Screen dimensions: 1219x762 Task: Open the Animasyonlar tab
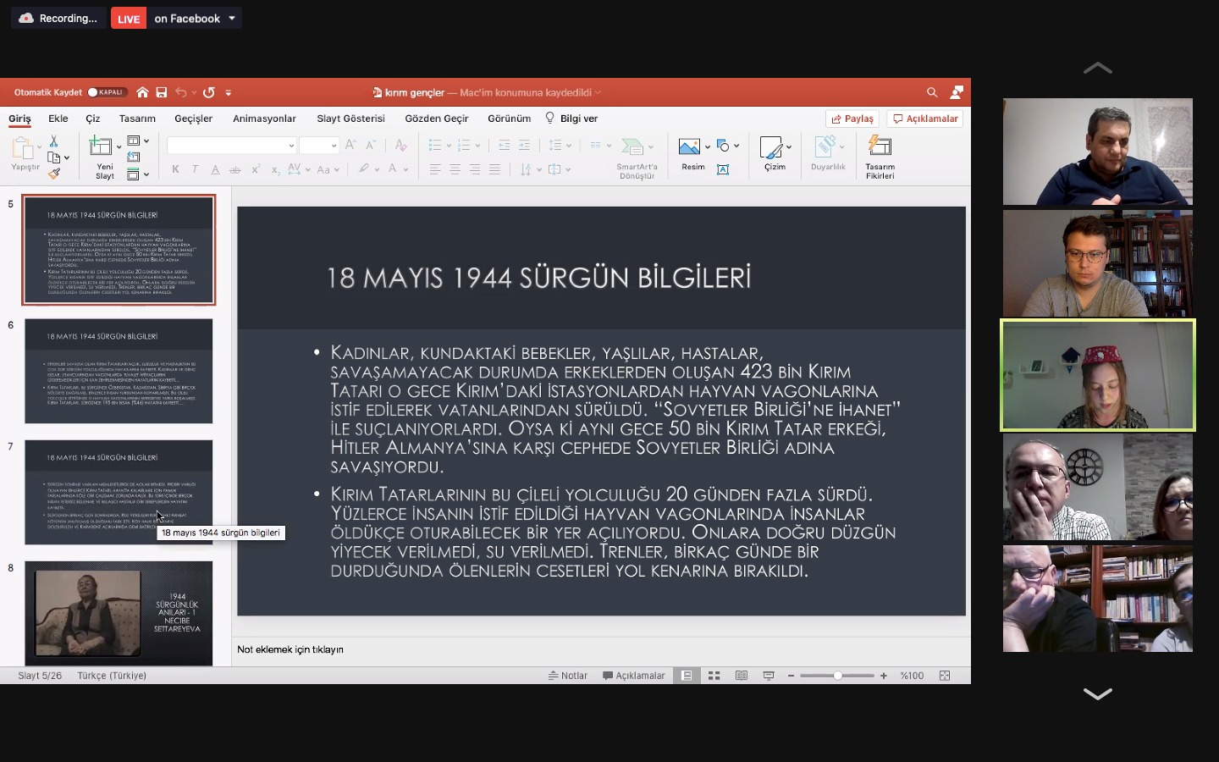click(264, 119)
